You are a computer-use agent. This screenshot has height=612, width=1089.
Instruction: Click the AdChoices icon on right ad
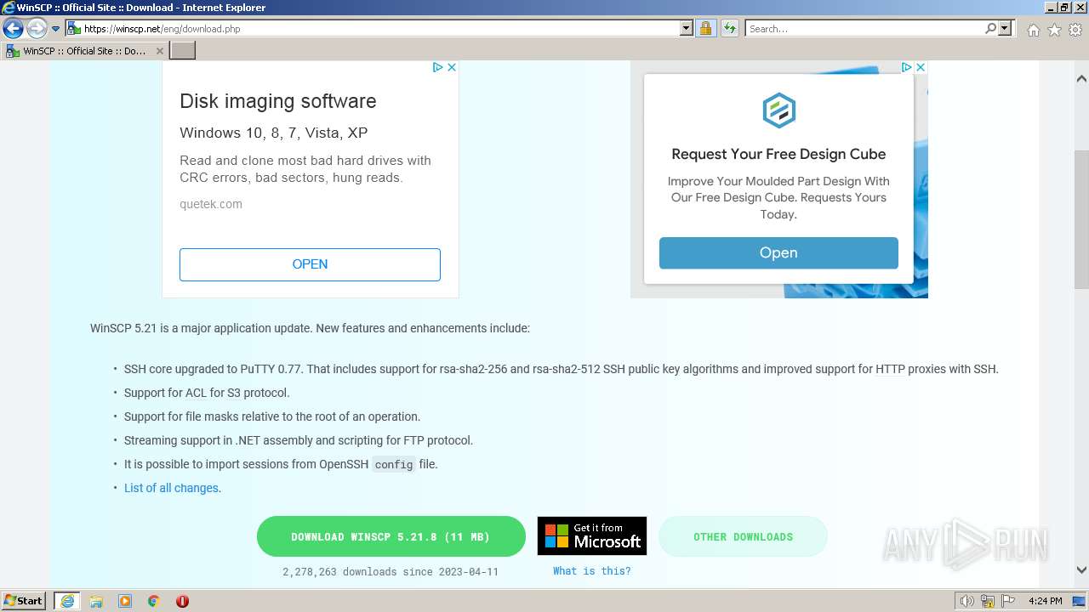(x=906, y=67)
